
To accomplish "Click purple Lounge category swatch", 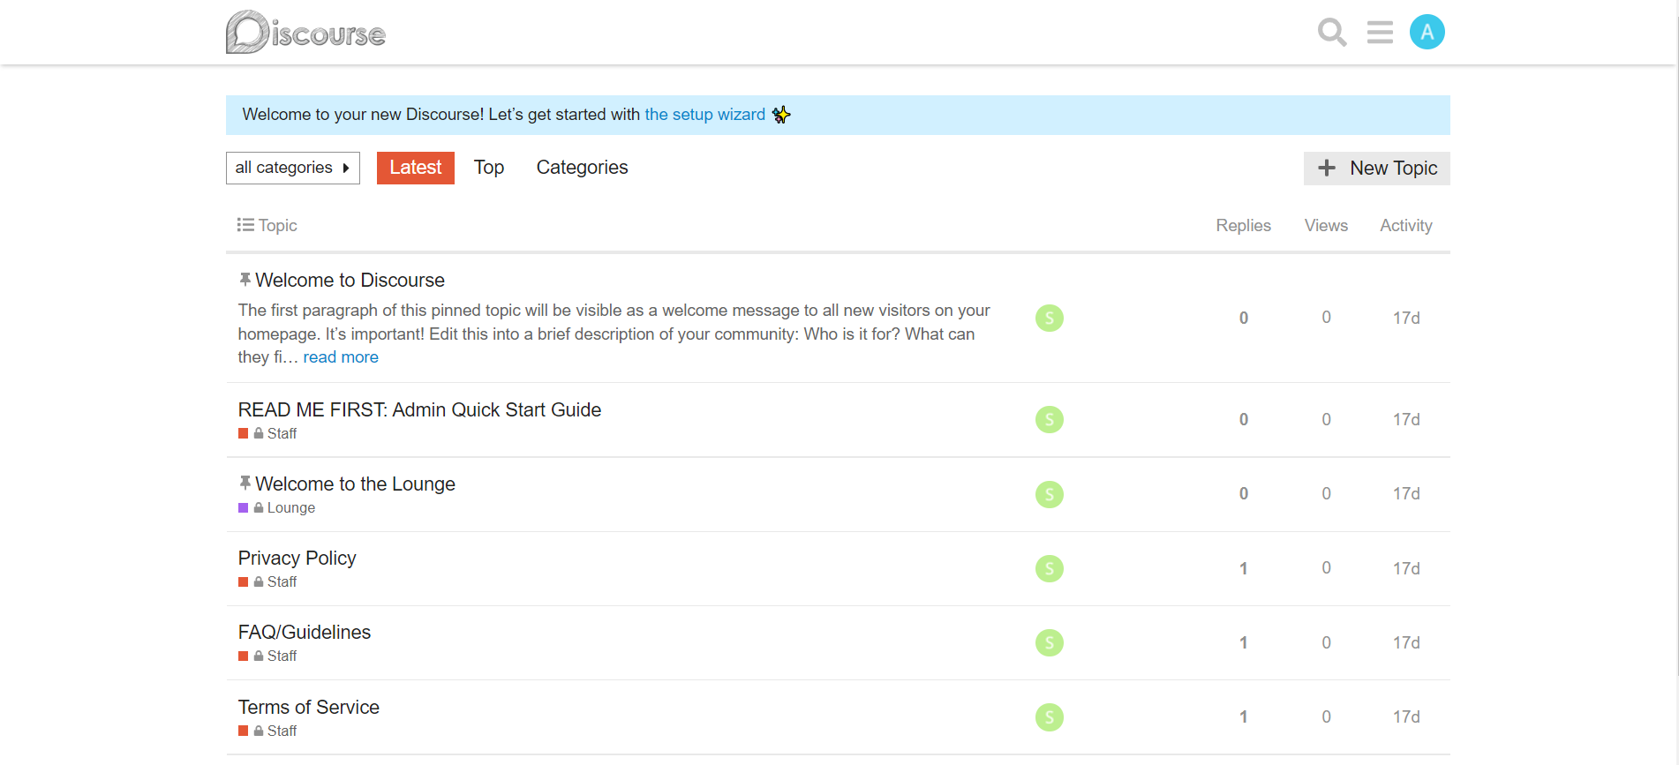I will [243, 507].
